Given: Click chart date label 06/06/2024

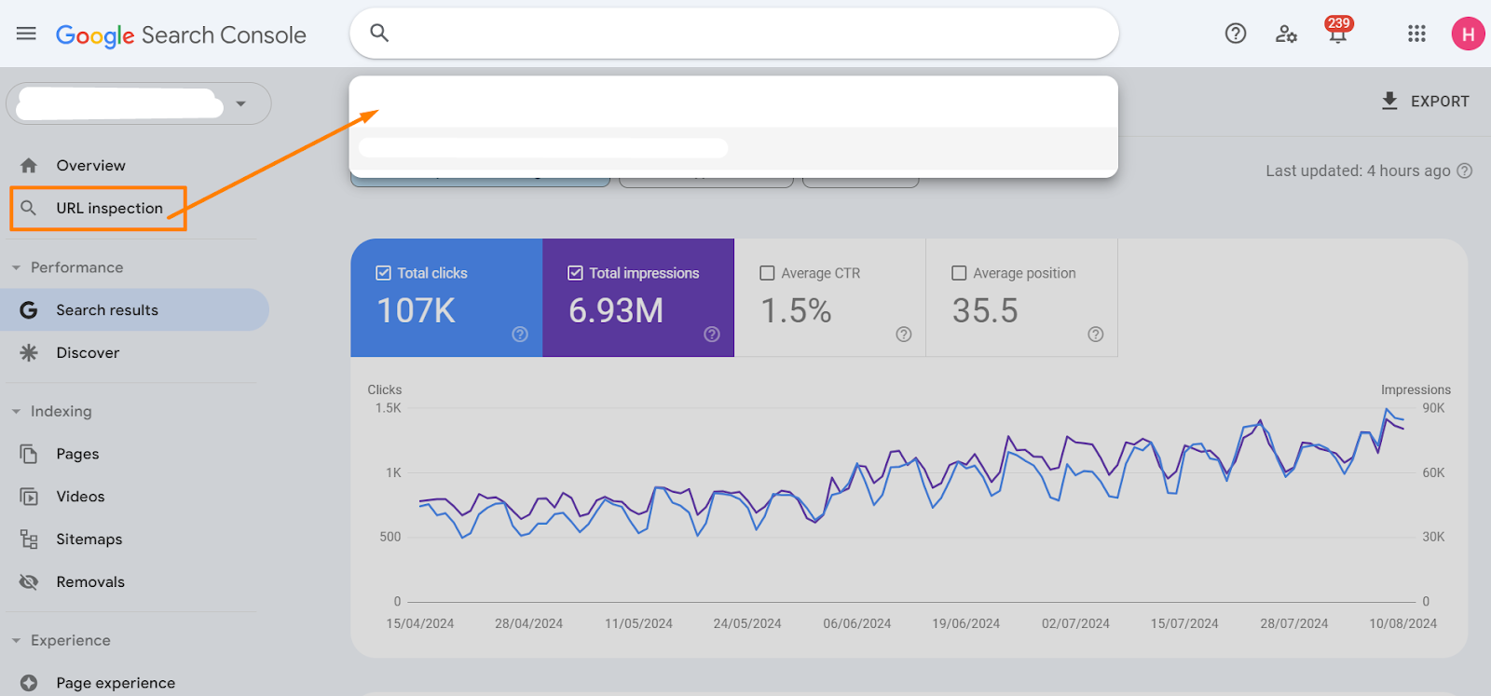Looking at the screenshot, I should pyautogui.click(x=856, y=623).
